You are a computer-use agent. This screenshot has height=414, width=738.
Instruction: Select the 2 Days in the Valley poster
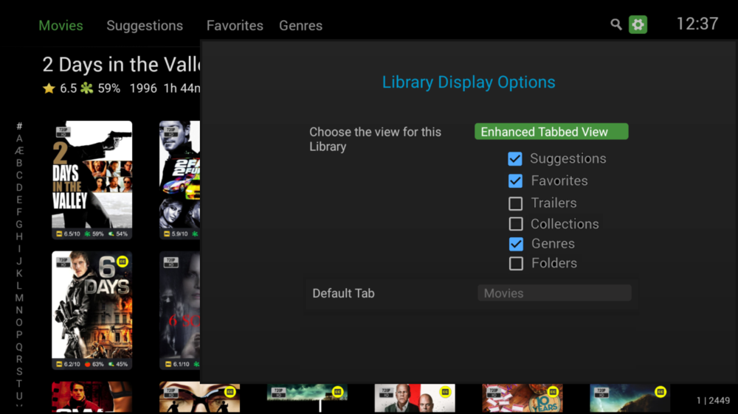[x=92, y=180]
